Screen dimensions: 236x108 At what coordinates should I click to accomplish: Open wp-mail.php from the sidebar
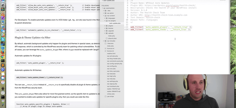(x=111, y=79)
